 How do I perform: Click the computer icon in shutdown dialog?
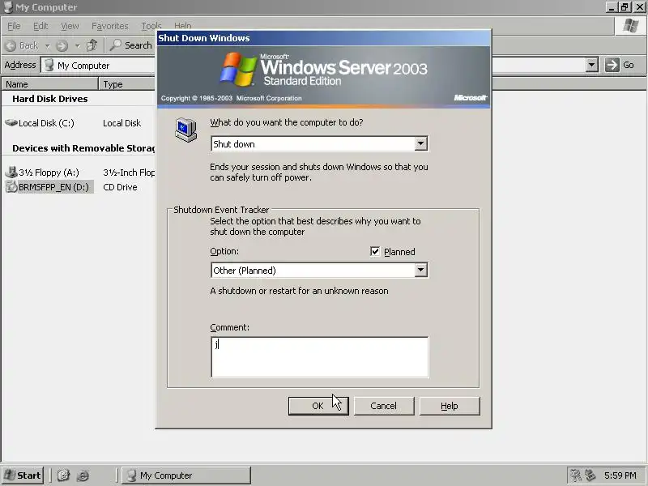click(x=185, y=130)
